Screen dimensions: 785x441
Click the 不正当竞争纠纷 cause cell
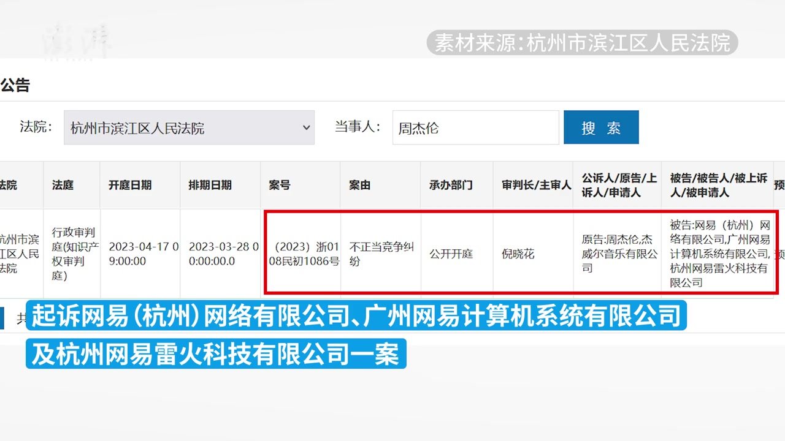pyautogui.click(x=381, y=254)
